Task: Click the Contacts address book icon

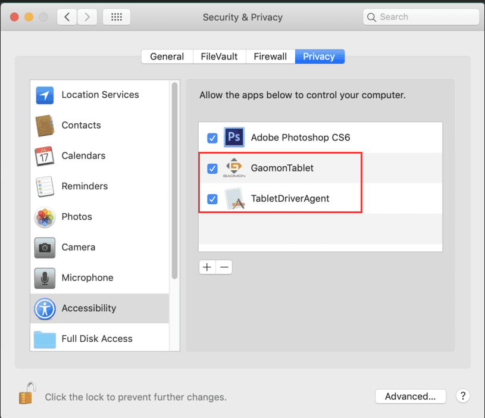Action: 45,126
